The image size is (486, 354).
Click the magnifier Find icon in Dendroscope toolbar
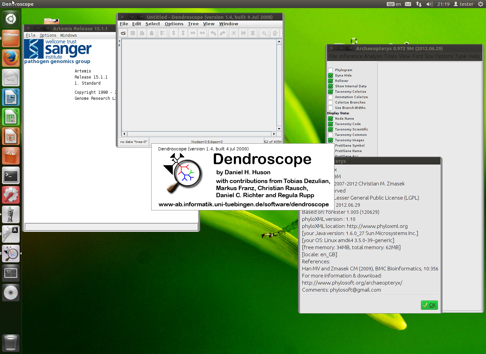point(264,33)
